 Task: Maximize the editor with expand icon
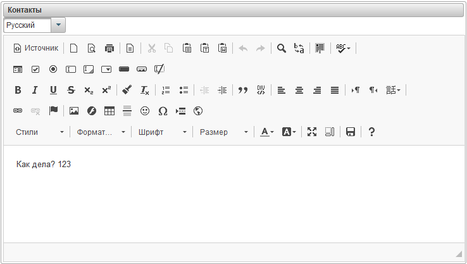(x=312, y=132)
